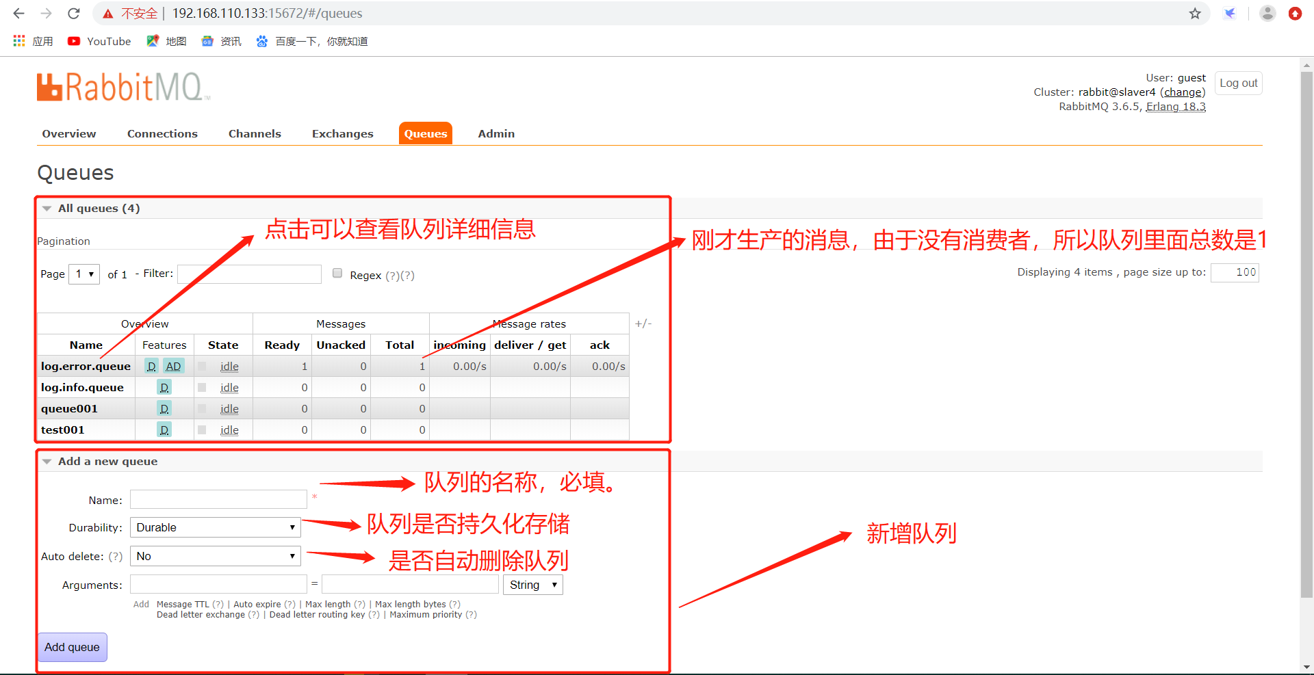Open the Page number dropdown
Viewport: 1314px width, 675px height.
84,274
